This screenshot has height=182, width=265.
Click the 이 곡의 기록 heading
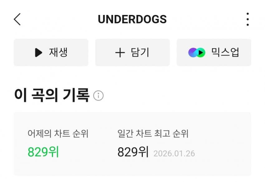[52, 95]
